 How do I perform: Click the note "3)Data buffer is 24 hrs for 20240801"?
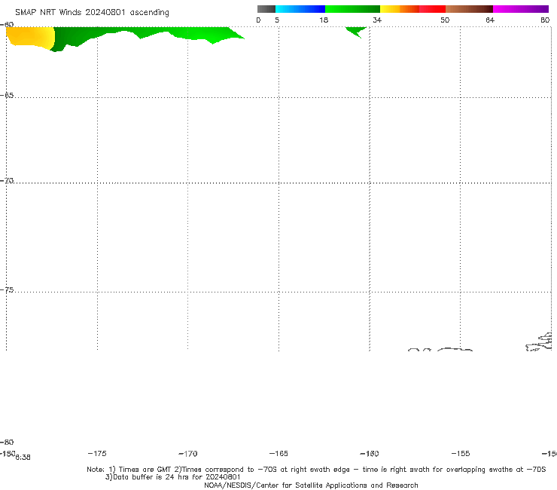point(173,477)
